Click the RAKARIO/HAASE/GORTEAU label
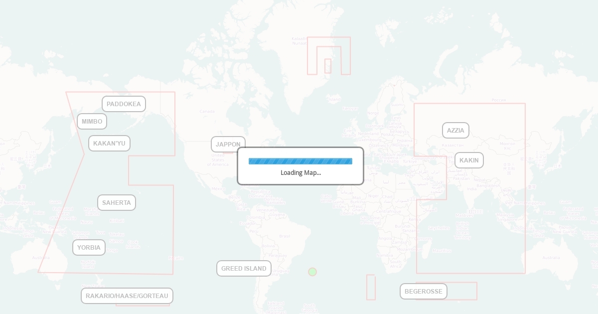The height and width of the screenshot is (314, 598). coord(127,296)
